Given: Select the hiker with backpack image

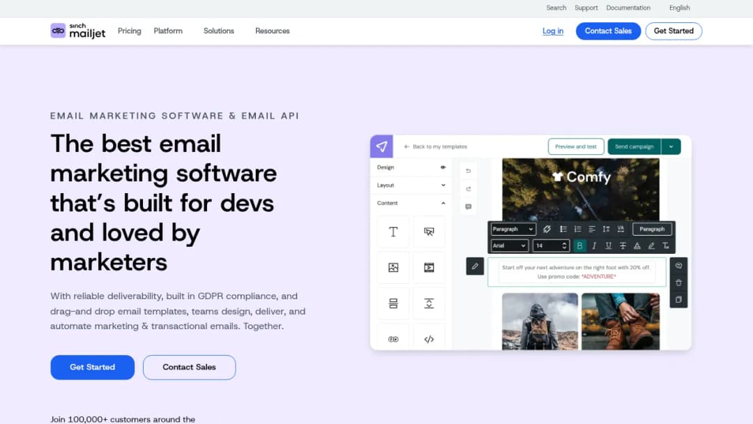Looking at the screenshot, I should coord(540,321).
